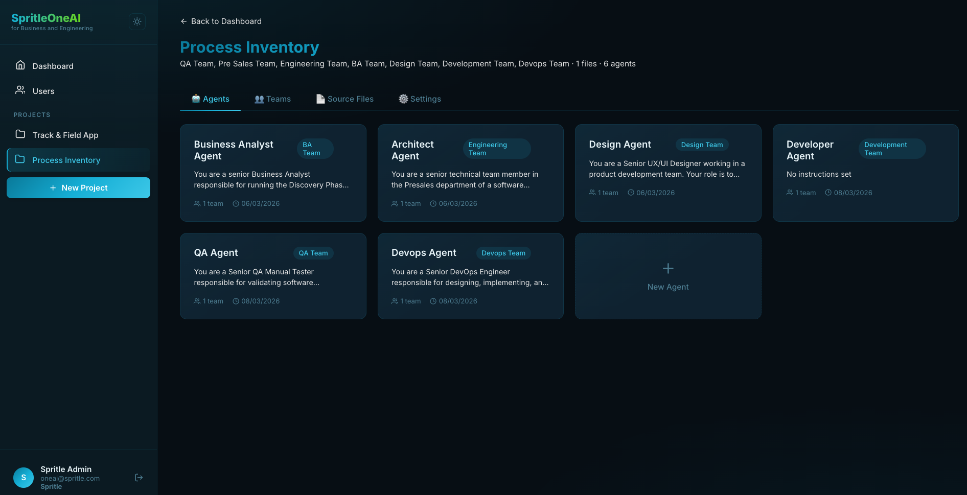Open the Developer Agent card
This screenshot has height=495, width=967.
click(x=865, y=173)
